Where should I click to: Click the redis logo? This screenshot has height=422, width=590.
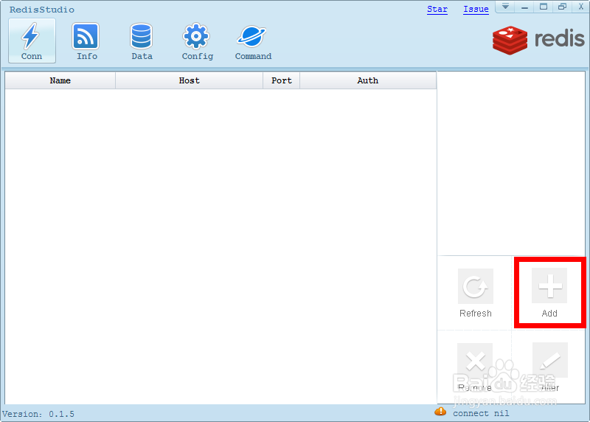coord(538,40)
